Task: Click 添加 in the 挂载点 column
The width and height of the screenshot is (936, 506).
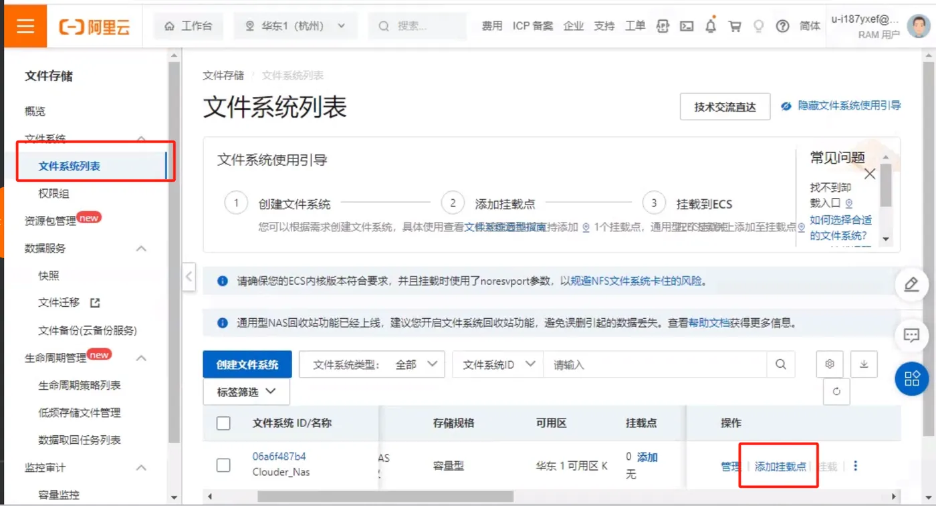Action: click(x=647, y=457)
